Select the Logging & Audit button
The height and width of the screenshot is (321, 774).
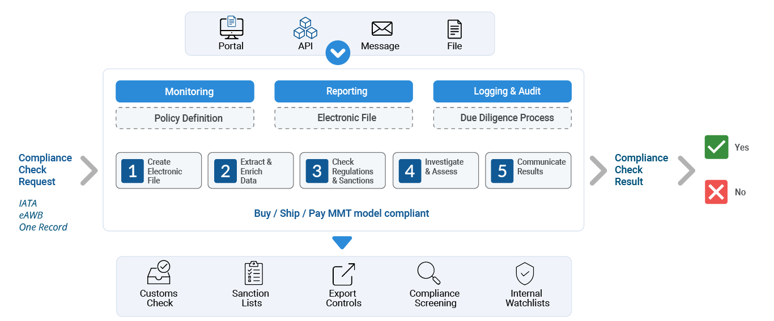(x=503, y=91)
